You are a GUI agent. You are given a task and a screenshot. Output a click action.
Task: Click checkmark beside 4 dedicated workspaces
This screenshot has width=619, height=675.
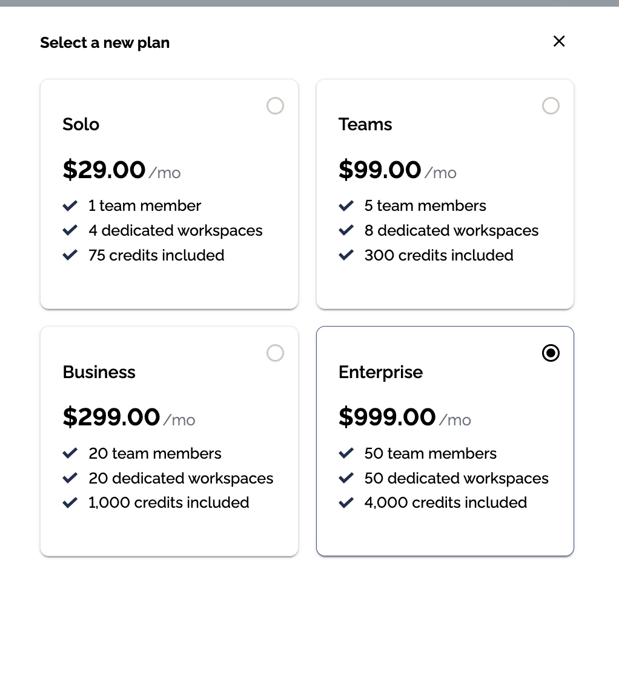coord(70,231)
